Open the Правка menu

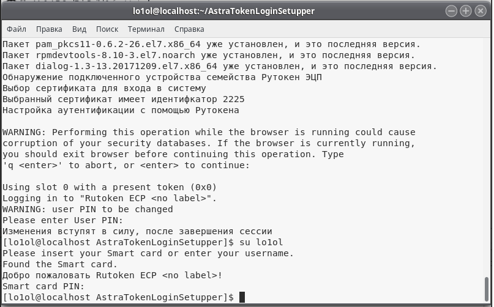point(49,29)
